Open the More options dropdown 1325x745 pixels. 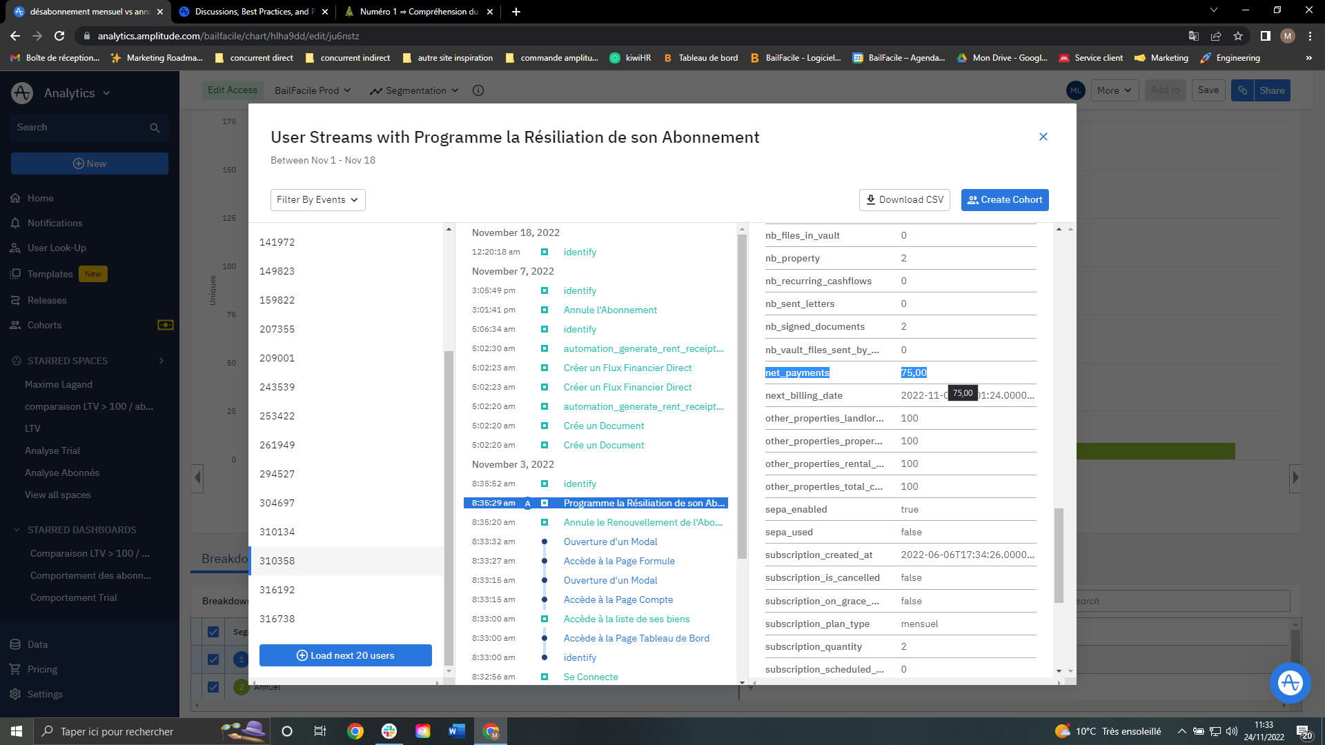[1115, 90]
